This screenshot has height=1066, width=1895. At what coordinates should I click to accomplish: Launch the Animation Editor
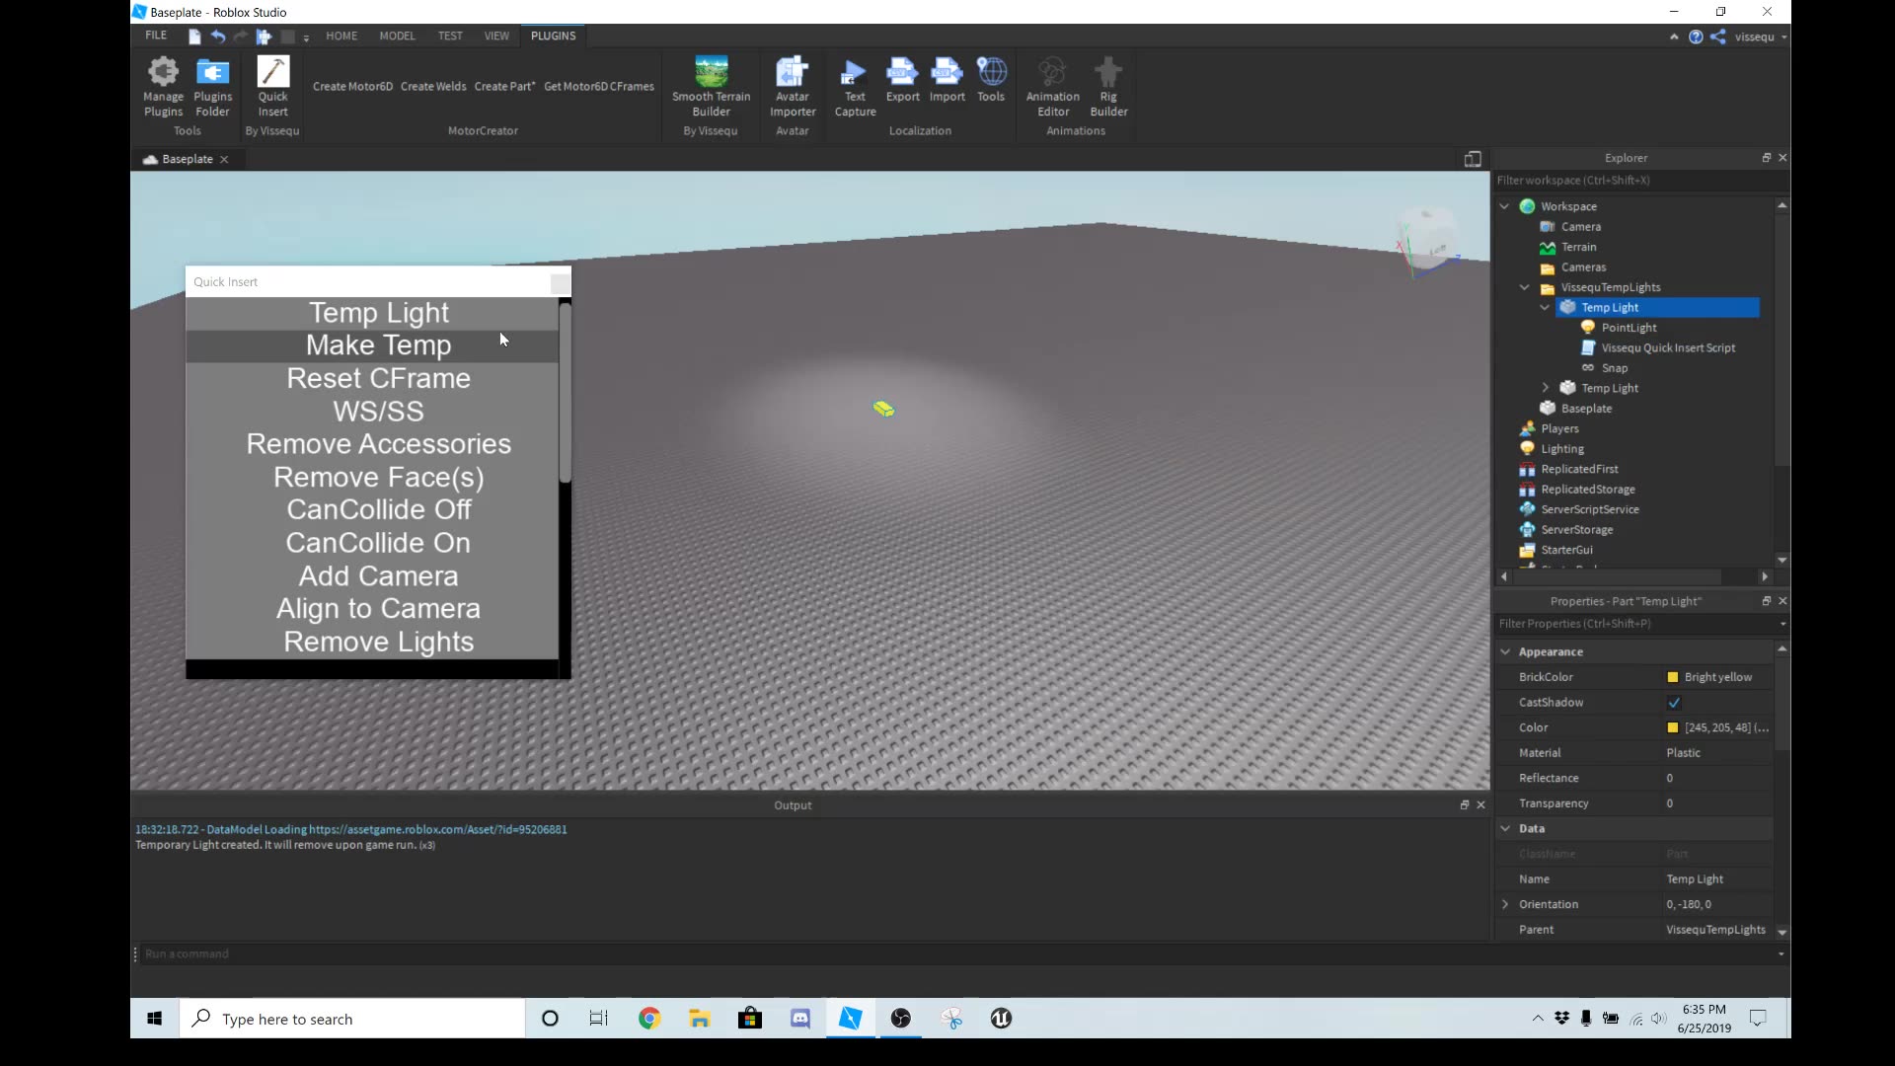(x=1052, y=84)
